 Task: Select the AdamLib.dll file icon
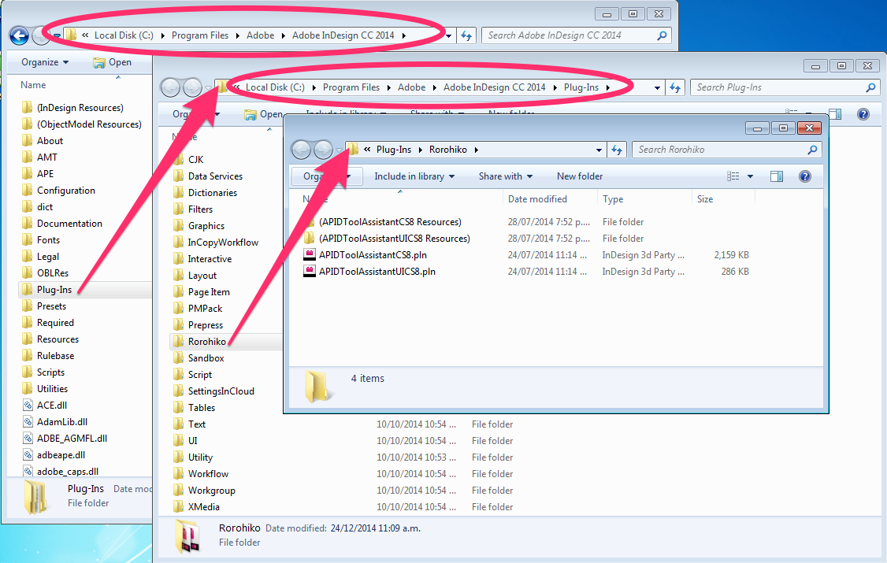(28, 422)
